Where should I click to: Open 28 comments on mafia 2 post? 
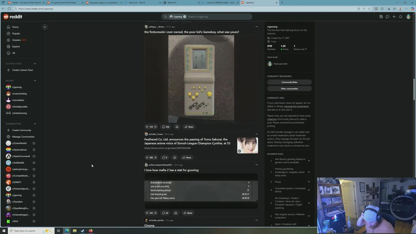[165, 213]
